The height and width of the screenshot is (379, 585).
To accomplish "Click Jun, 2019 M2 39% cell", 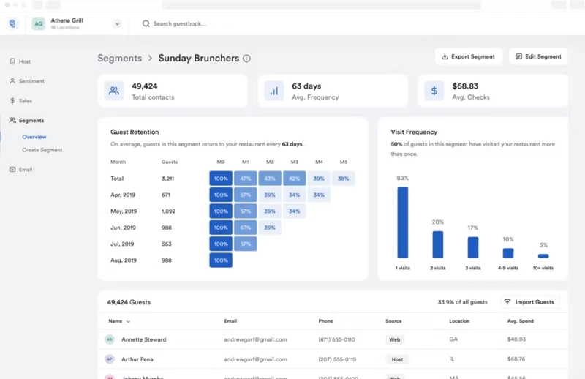I will (x=270, y=228).
